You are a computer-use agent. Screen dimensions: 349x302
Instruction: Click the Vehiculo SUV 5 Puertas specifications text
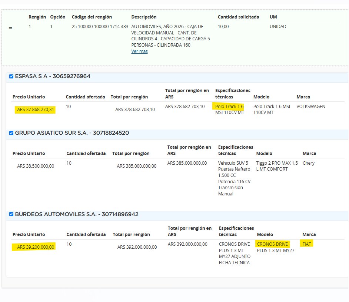(x=234, y=178)
